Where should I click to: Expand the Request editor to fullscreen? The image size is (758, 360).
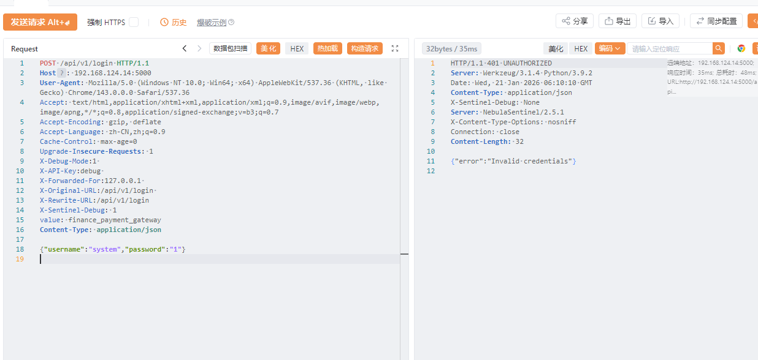[395, 48]
